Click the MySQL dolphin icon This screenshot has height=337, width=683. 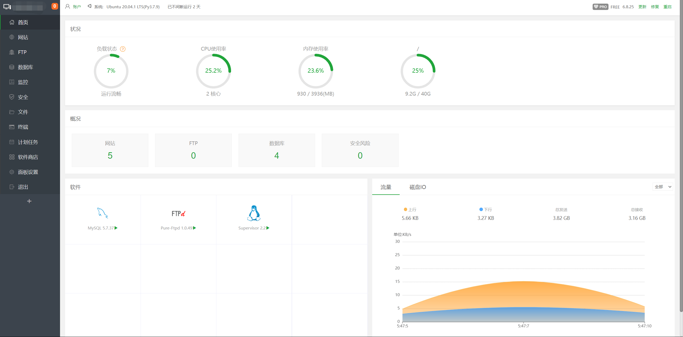point(102,213)
